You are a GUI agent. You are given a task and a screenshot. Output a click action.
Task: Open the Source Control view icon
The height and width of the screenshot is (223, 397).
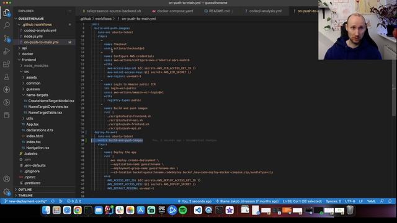7,38
